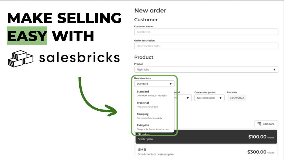Click the salesbricks wordmark text
This screenshot has height=160, width=284.
point(79,57)
